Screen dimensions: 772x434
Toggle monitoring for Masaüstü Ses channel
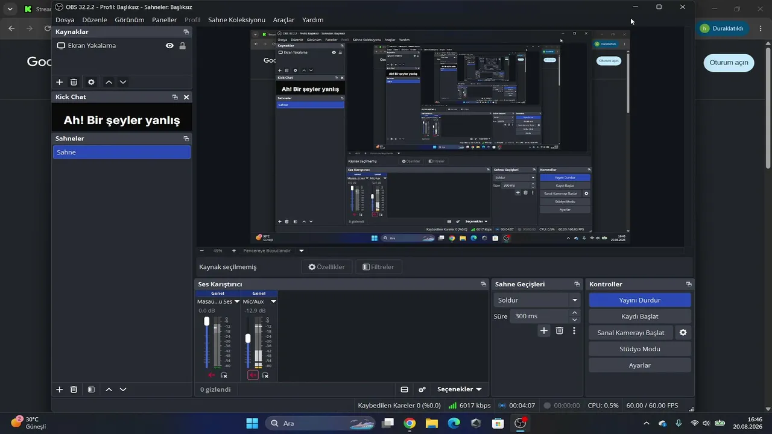pos(224,375)
